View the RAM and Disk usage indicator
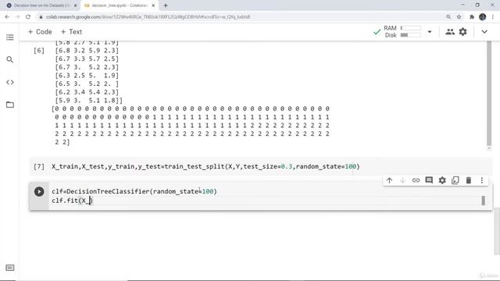The image size is (500, 281). coord(402,31)
